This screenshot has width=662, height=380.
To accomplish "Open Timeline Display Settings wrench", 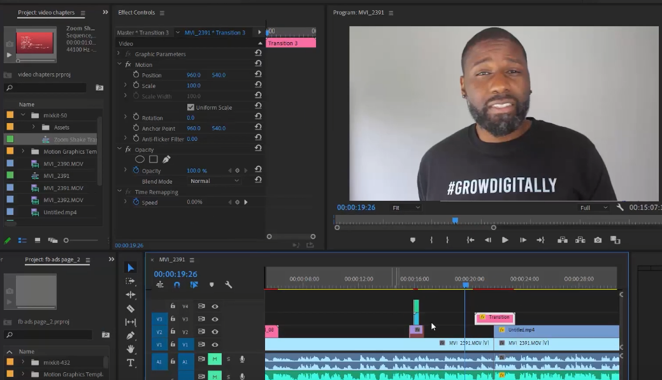I will [x=228, y=285].
